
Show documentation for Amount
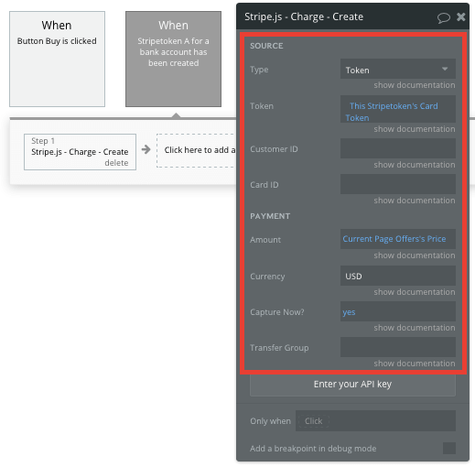[415, 255]
